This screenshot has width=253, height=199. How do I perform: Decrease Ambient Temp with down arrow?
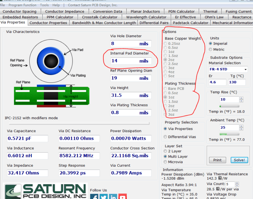tap(241, 129)
